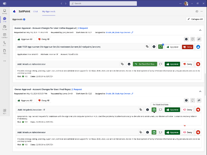207x155 pixels.
Task: Open Settings and more ellipsis in title bar
Action: point(180,3)
